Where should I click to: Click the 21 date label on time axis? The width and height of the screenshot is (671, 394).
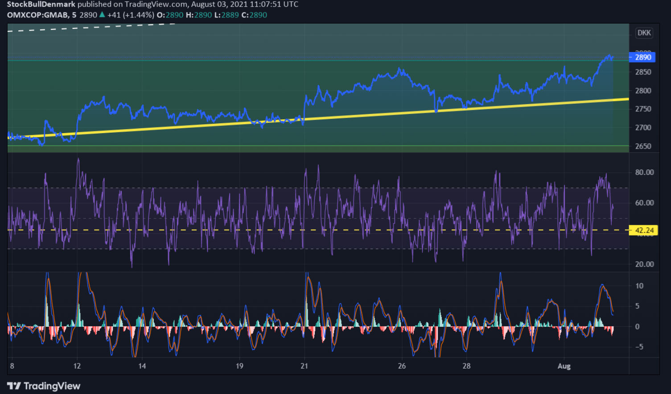pos(304,366)
